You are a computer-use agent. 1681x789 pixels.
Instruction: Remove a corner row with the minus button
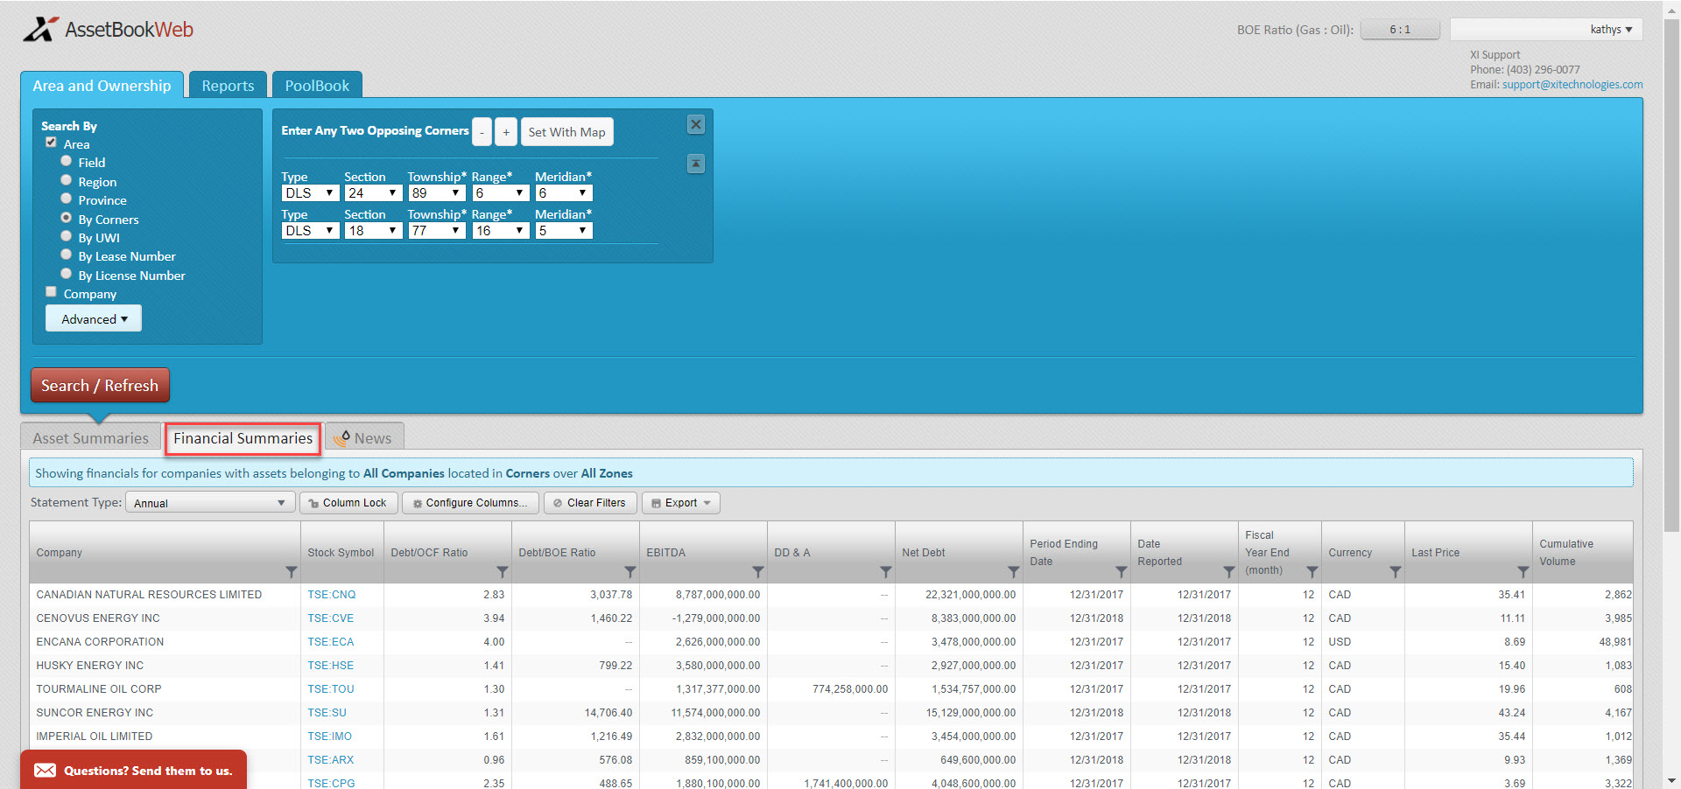click(482, 132)
